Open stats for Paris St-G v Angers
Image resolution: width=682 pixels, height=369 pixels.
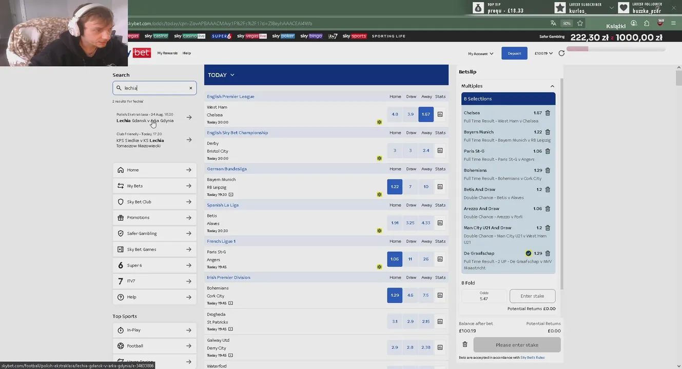pyautogui.click(x=440, y=259)
